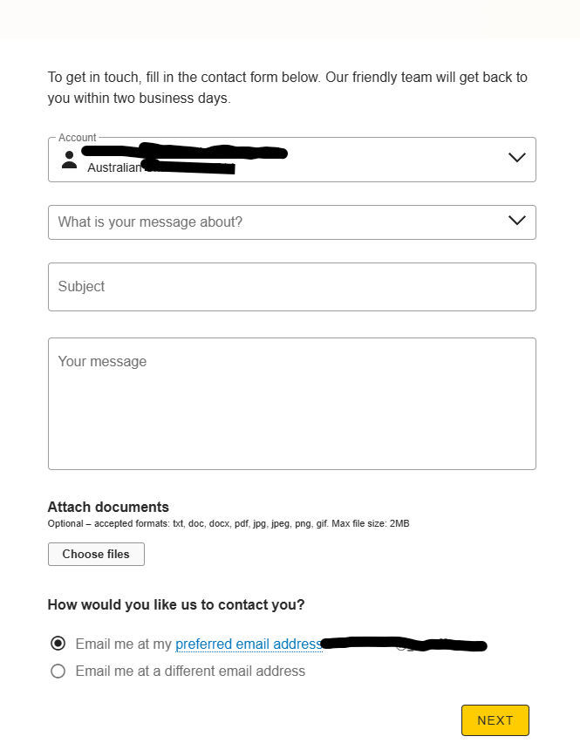
Task: Click the accepted file formats note
Action: 228,524
